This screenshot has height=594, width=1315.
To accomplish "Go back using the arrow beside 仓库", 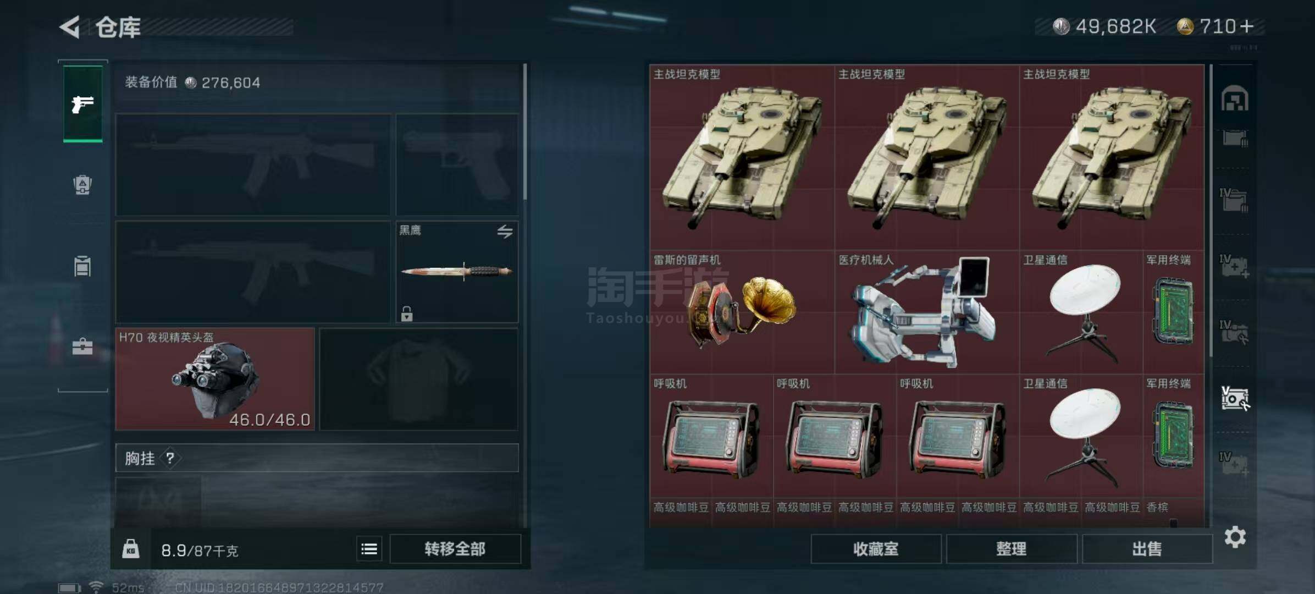I will tap(70, 26).
